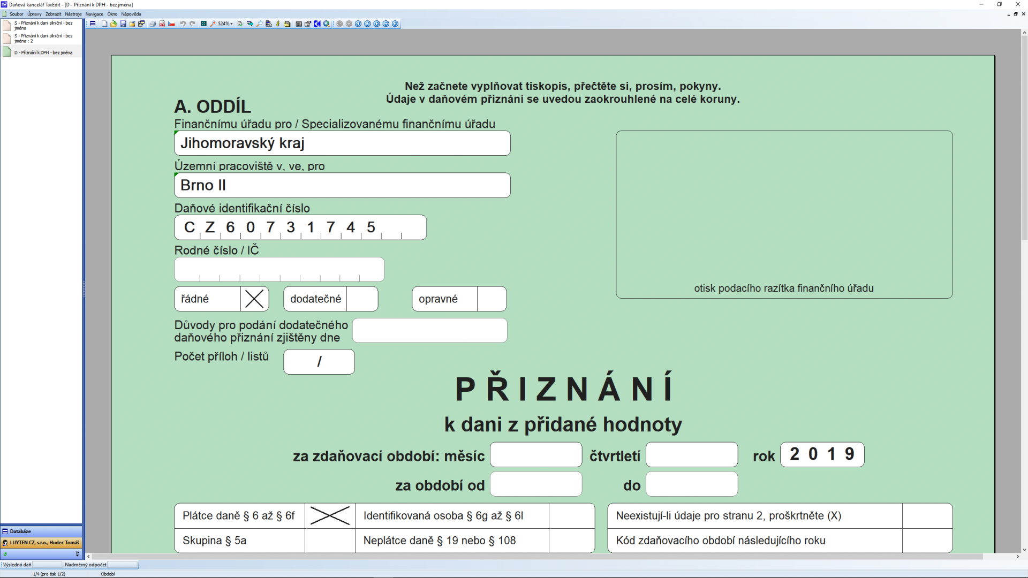Expand sidebar panel overflow chevron
The height and width of the screenshot is (578, 1028).
(x=77, y=554)
